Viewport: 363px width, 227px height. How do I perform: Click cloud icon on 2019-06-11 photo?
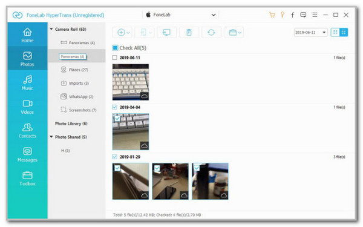(144, 96)
